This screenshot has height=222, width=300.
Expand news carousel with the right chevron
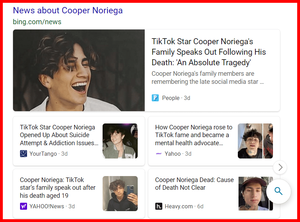pyautogui.click(x=280, y=168)
